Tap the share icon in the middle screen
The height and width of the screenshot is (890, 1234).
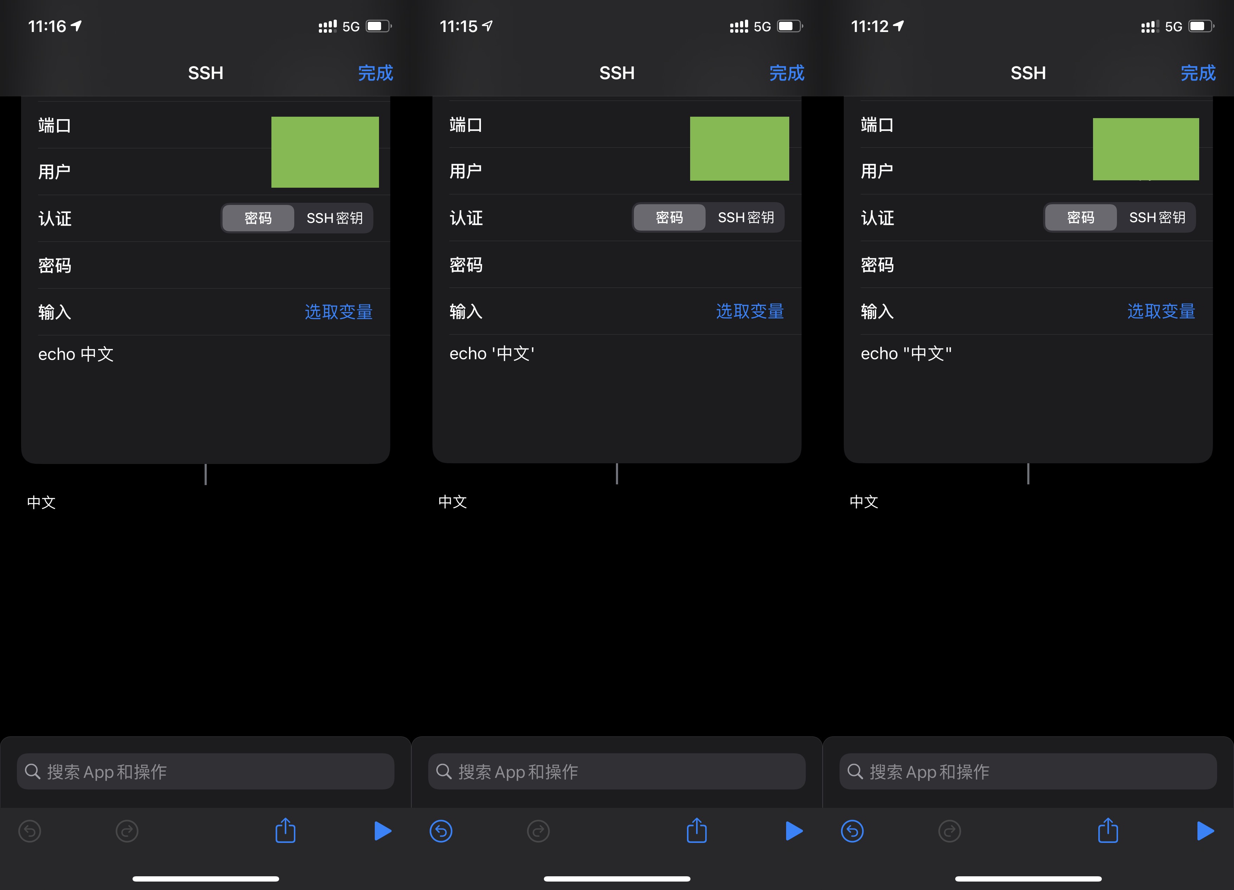[696, 831]
